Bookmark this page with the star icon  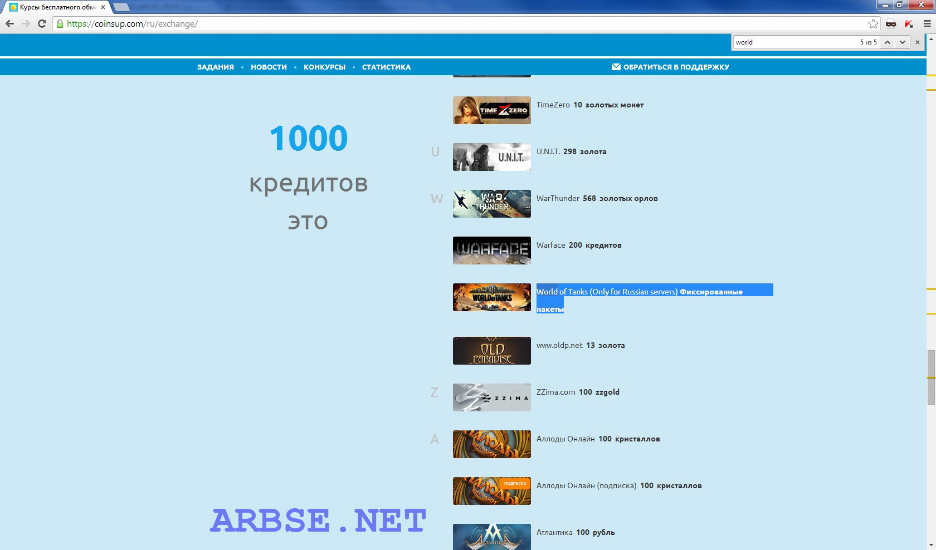(873, 24)
